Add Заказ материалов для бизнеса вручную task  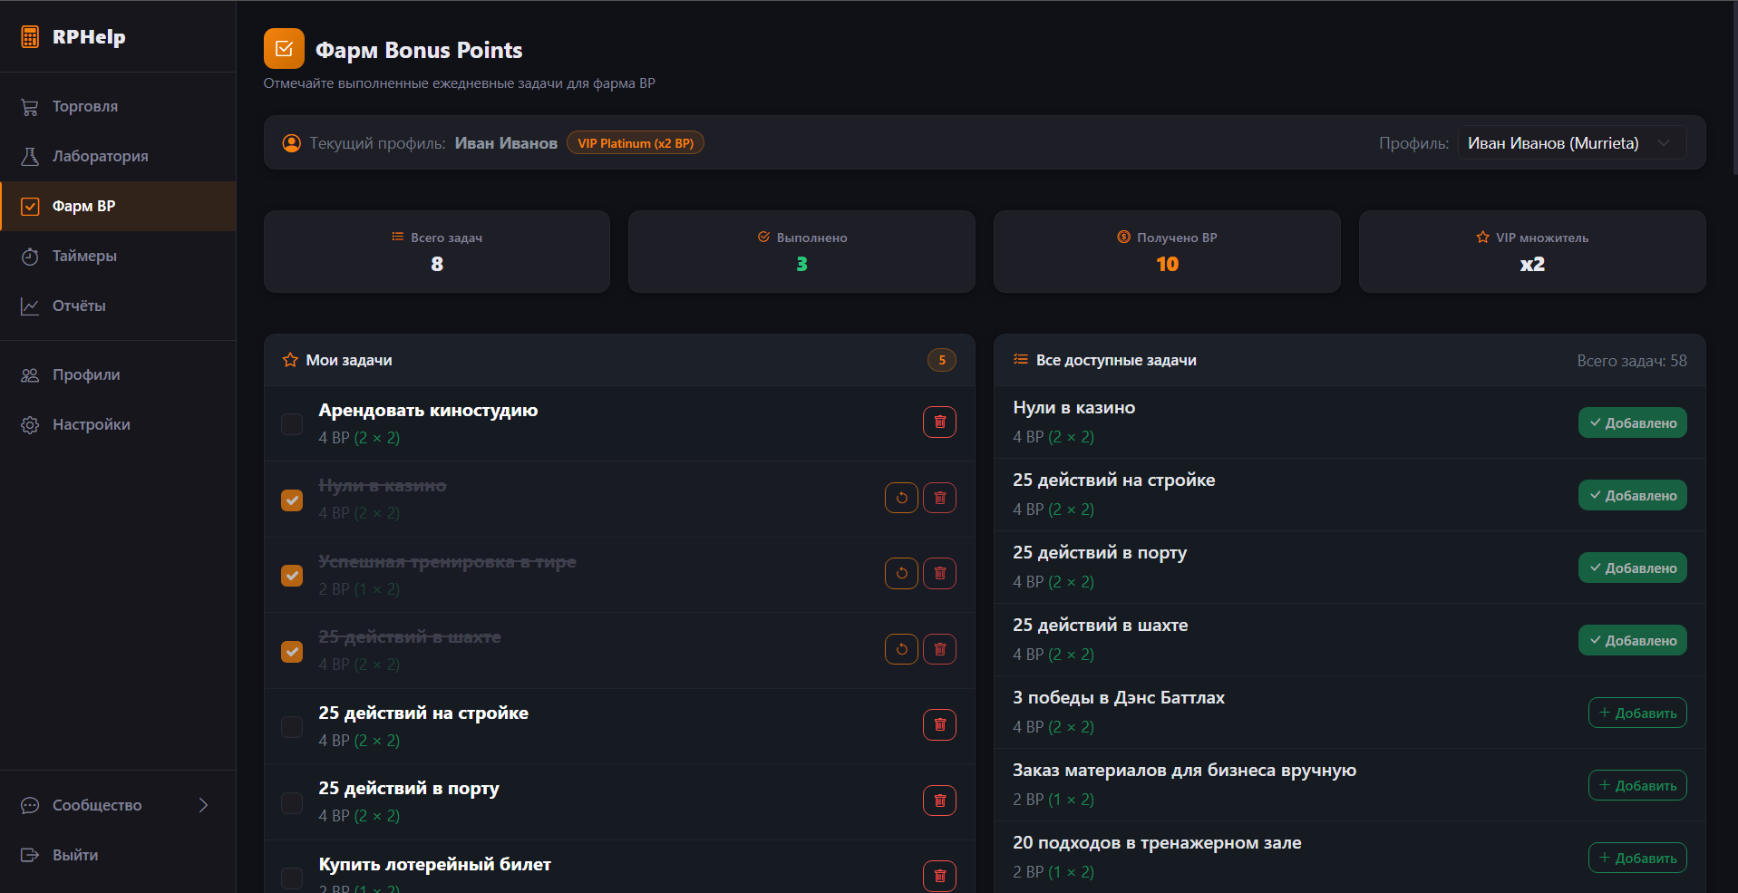point(1637,785)
